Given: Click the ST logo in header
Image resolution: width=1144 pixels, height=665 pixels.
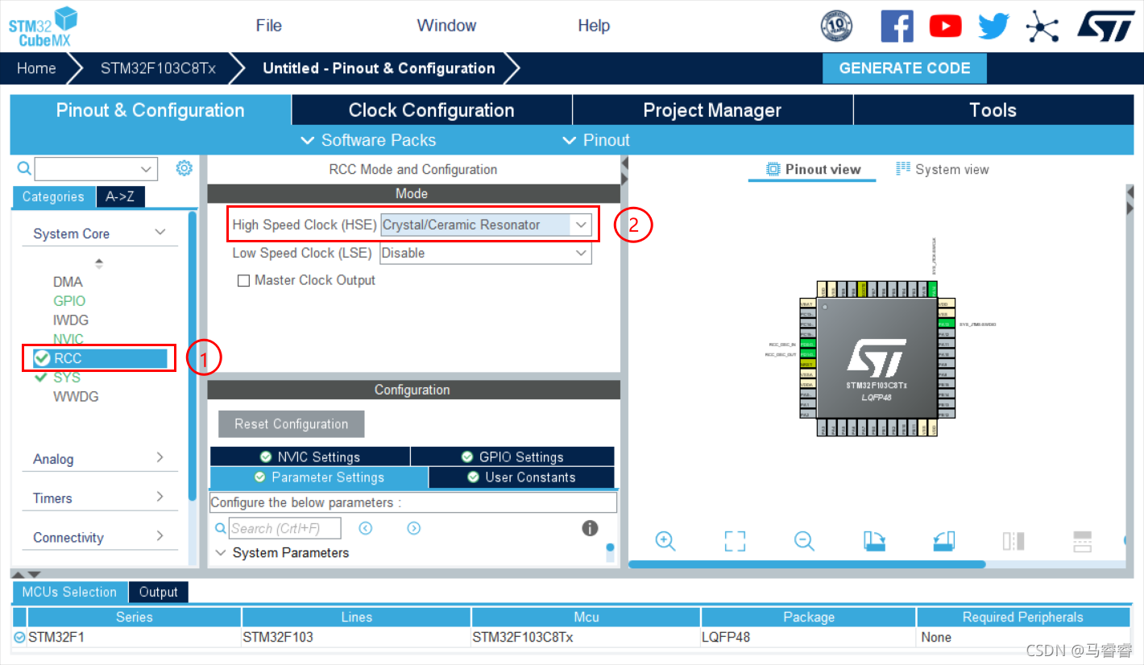Looking at the screenshot, I should (x=1106, y=25).
